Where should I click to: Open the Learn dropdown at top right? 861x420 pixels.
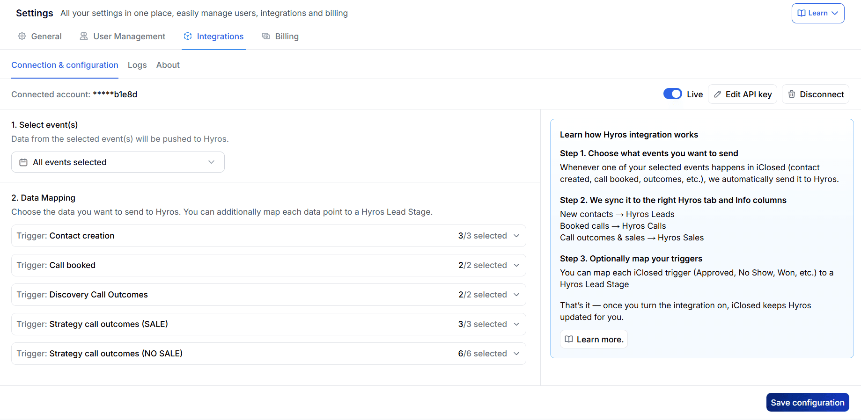point(817,13)
